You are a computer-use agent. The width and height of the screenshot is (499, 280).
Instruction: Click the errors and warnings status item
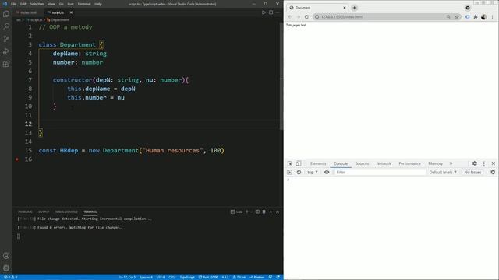pyautogui.click(x=10, y=277)
